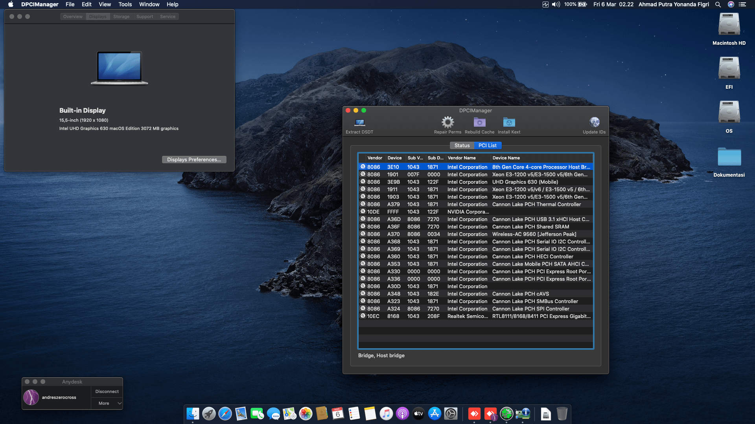Open Podcasts from the dock
The image size is (755, 424).
[402, 413]
